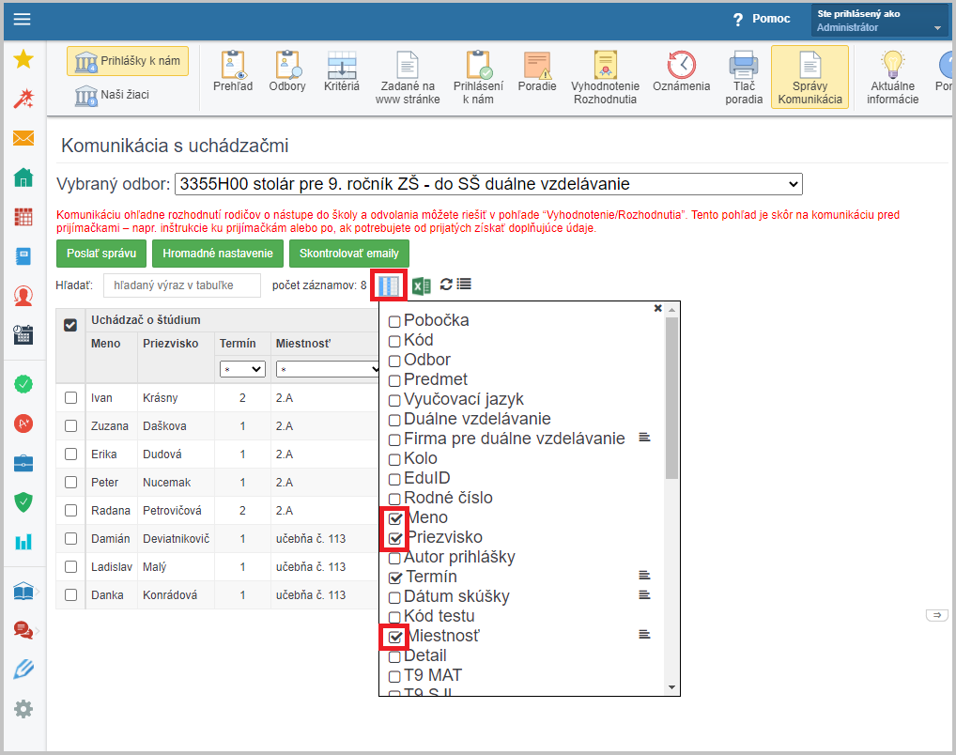
Task: Toggle the select-all header checkbox
Action: coord(70,325)
